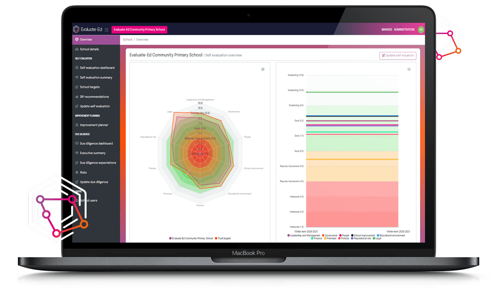Go to the School breadcrumb link
Screen dimensions: 497x302
coord(128,40)
